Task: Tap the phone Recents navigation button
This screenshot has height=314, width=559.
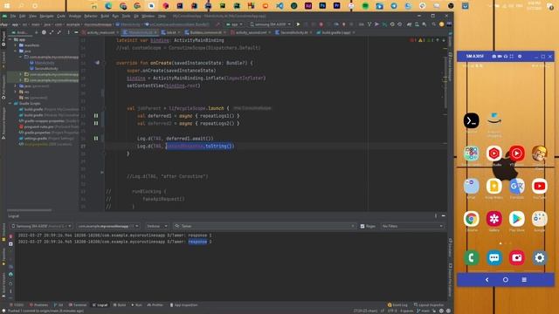Action: point(524,280)
